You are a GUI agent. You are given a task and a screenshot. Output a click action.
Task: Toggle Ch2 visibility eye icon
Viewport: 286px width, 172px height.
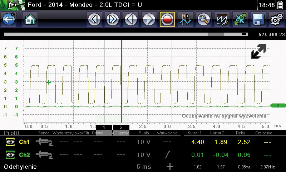[9, 155]
